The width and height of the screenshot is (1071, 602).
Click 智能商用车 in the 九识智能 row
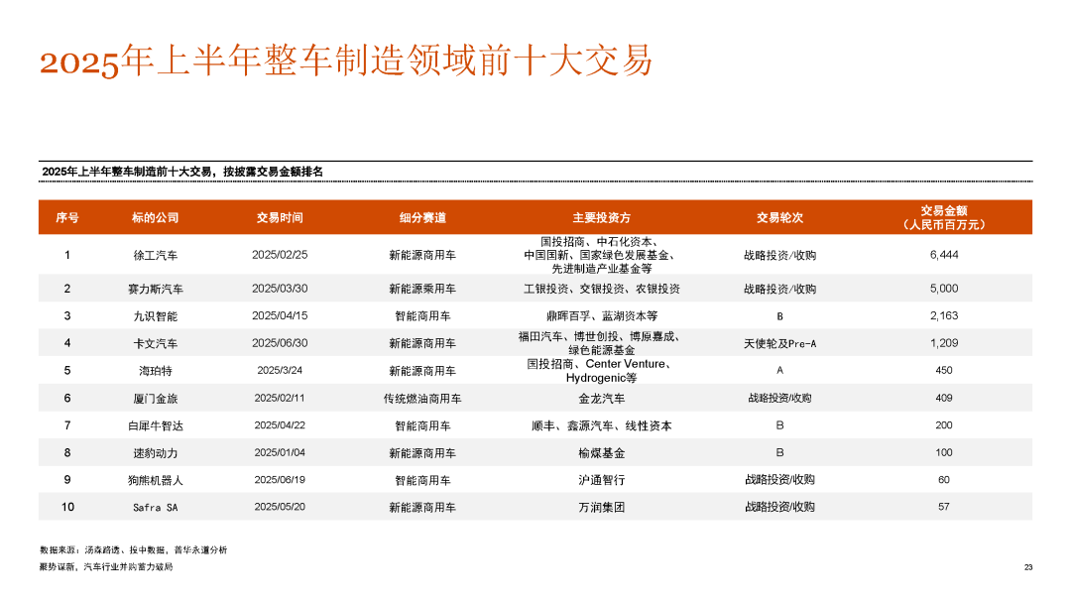(x=422, y=316)
